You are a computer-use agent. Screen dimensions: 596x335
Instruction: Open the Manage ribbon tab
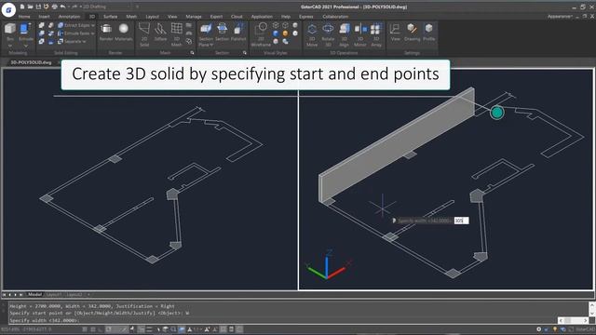click(x=194, y=17)
